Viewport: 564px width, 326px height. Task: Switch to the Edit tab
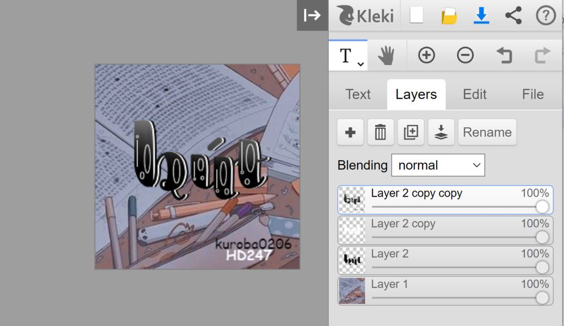475,94
